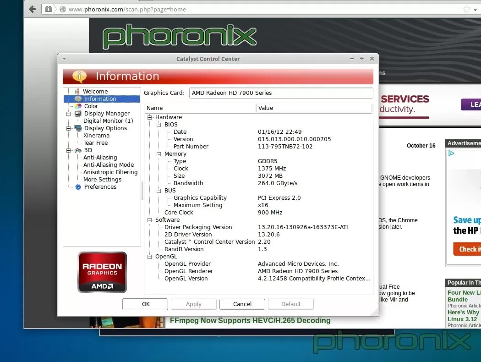Collapse the 3D tree node

tap(68, 151)
